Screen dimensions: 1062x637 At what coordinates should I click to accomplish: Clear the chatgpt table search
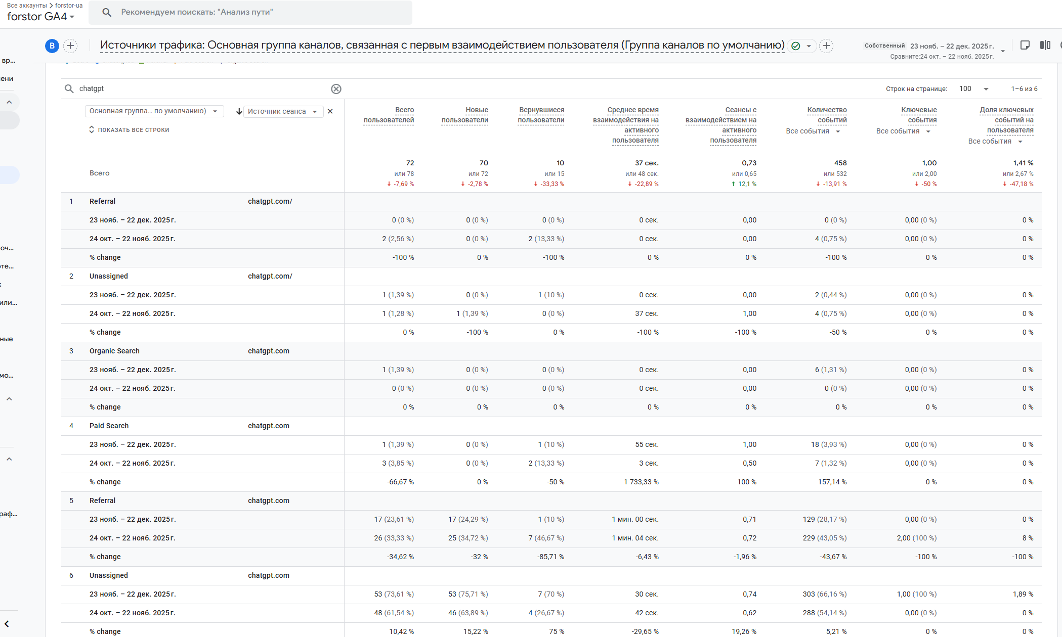click(x=336, y=89)
